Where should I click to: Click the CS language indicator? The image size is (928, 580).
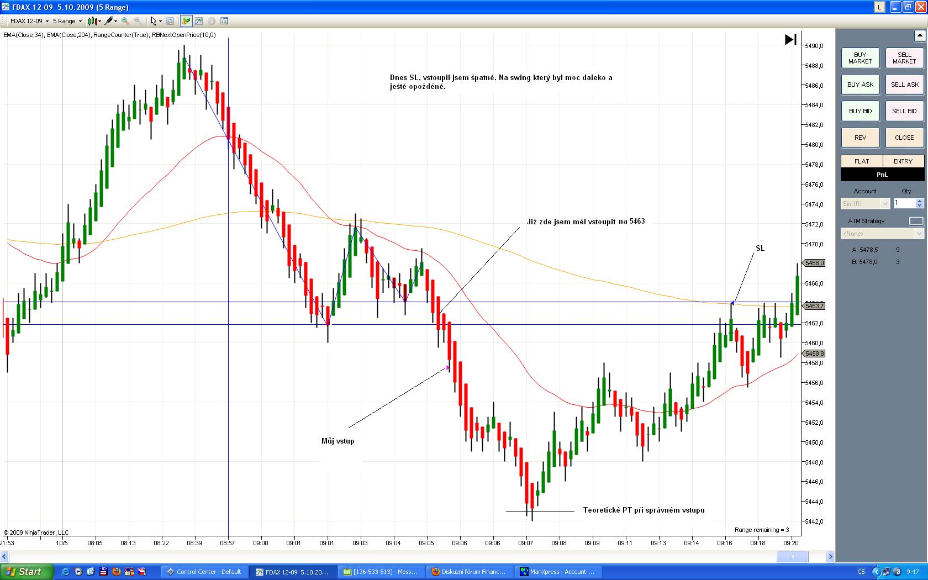click(861, 572)
